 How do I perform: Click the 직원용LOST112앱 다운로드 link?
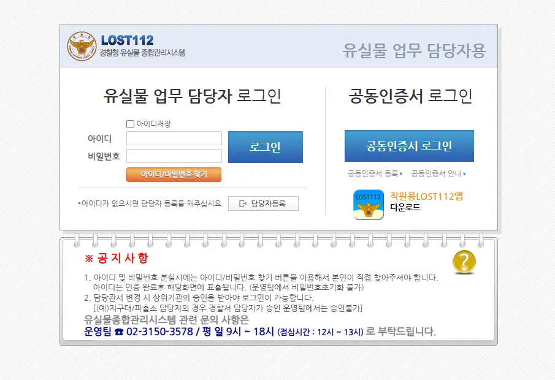coord(426,202)
